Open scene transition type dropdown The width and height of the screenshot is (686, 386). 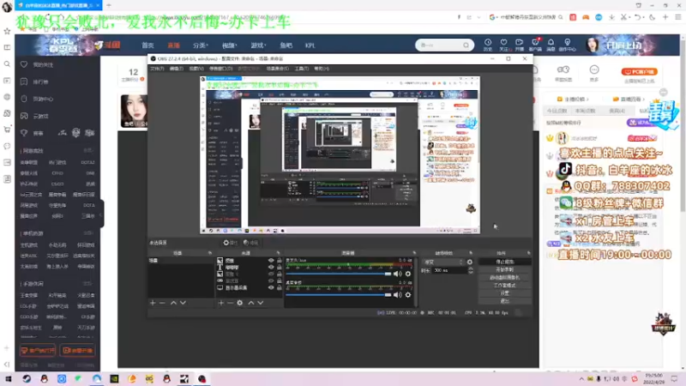point(442,262)
